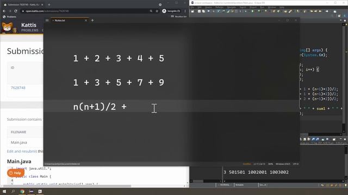Open the Eclipse Help menu

[282, 7]
